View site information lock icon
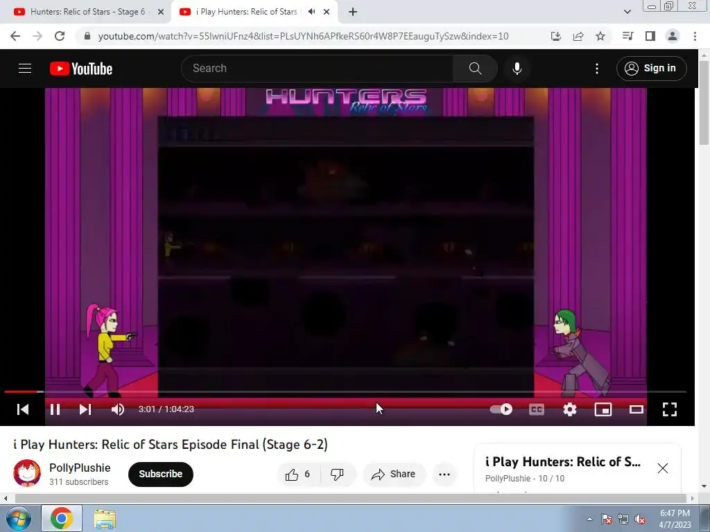The height and width of the screenshot is (532, 710). tap(87, 36)
